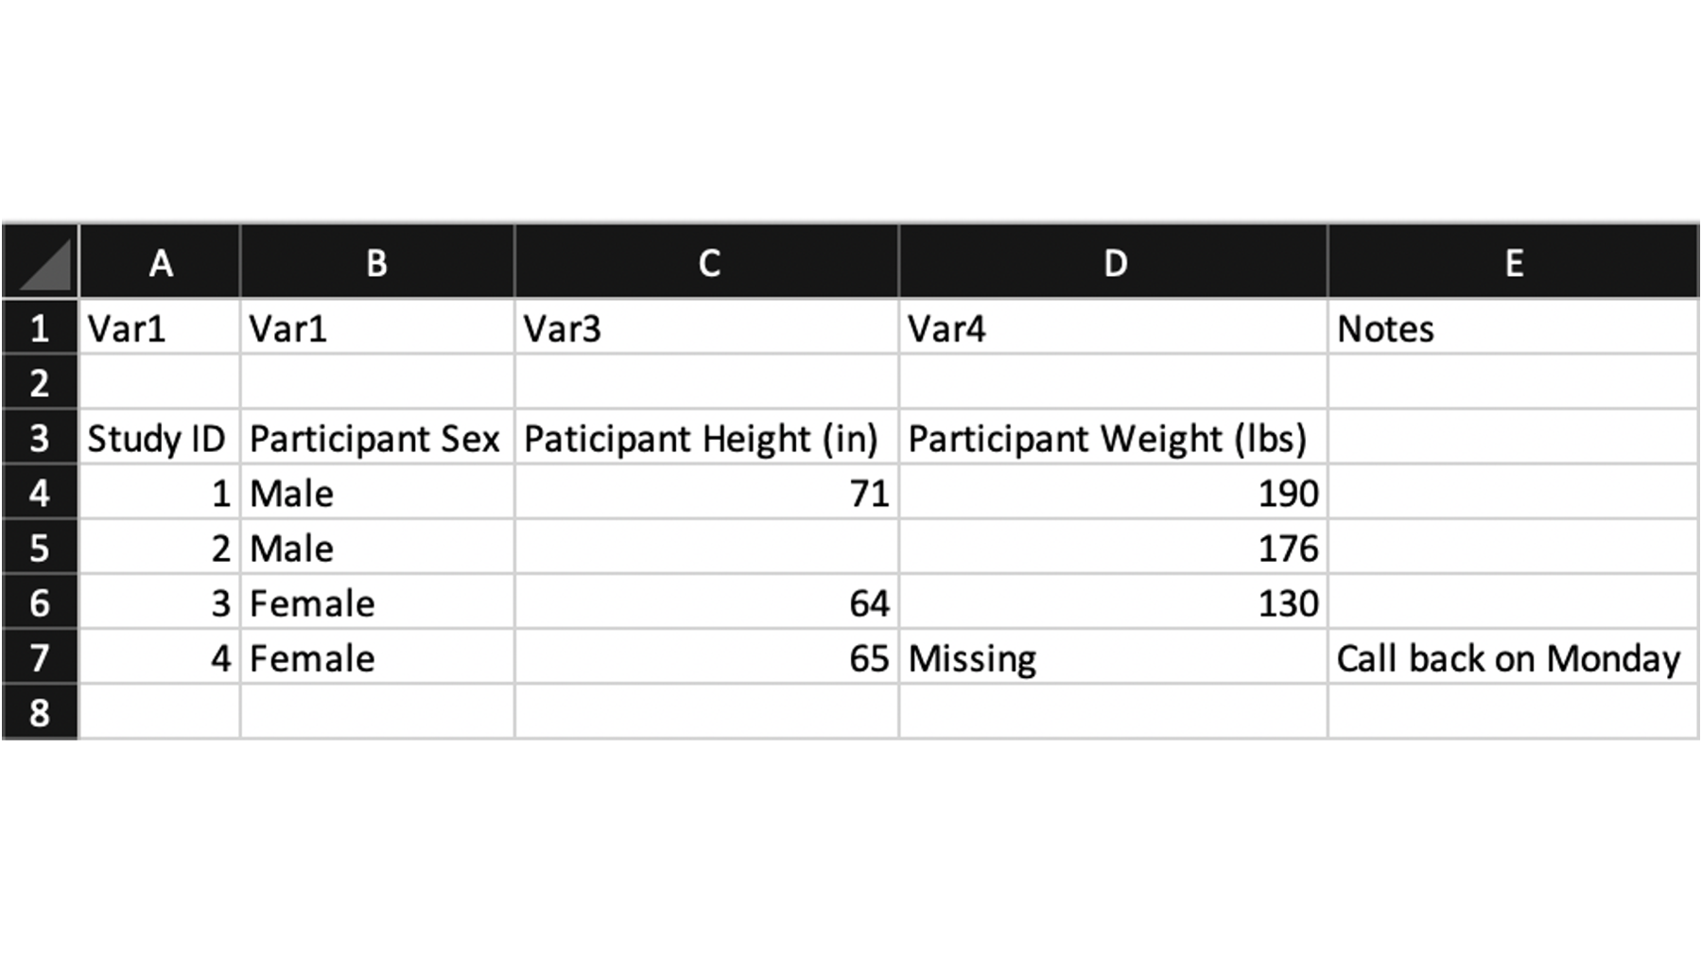Select the Call back on Monday cell
Viewport: 1702px width, 958px height.
(1513, 656)
